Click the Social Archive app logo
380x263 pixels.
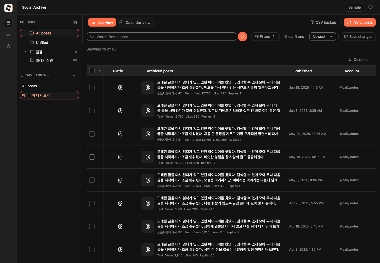click(x=8, y=8)
